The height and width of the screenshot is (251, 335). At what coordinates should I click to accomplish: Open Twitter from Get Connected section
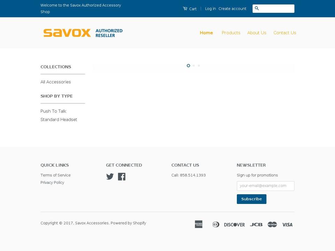point(110,176)
